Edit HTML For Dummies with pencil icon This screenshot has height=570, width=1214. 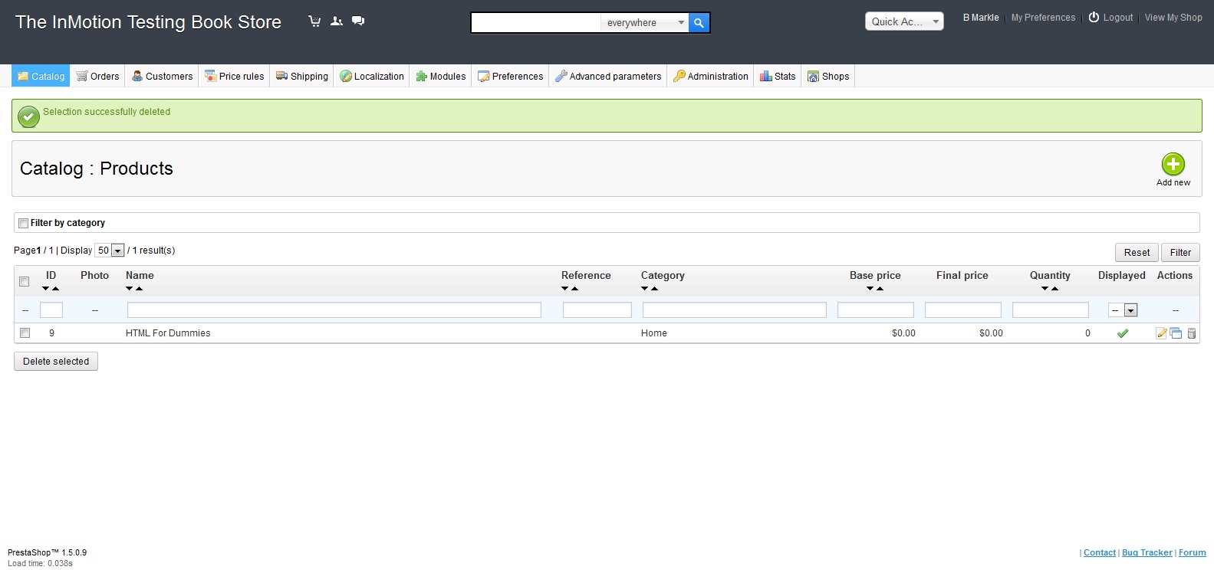[1161, 333]
